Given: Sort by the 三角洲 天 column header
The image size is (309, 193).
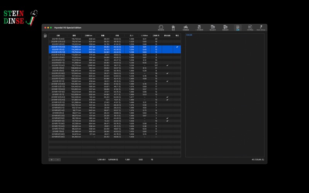Looking at the screenshot, I should pyautogui.click(x=156, y=36).
